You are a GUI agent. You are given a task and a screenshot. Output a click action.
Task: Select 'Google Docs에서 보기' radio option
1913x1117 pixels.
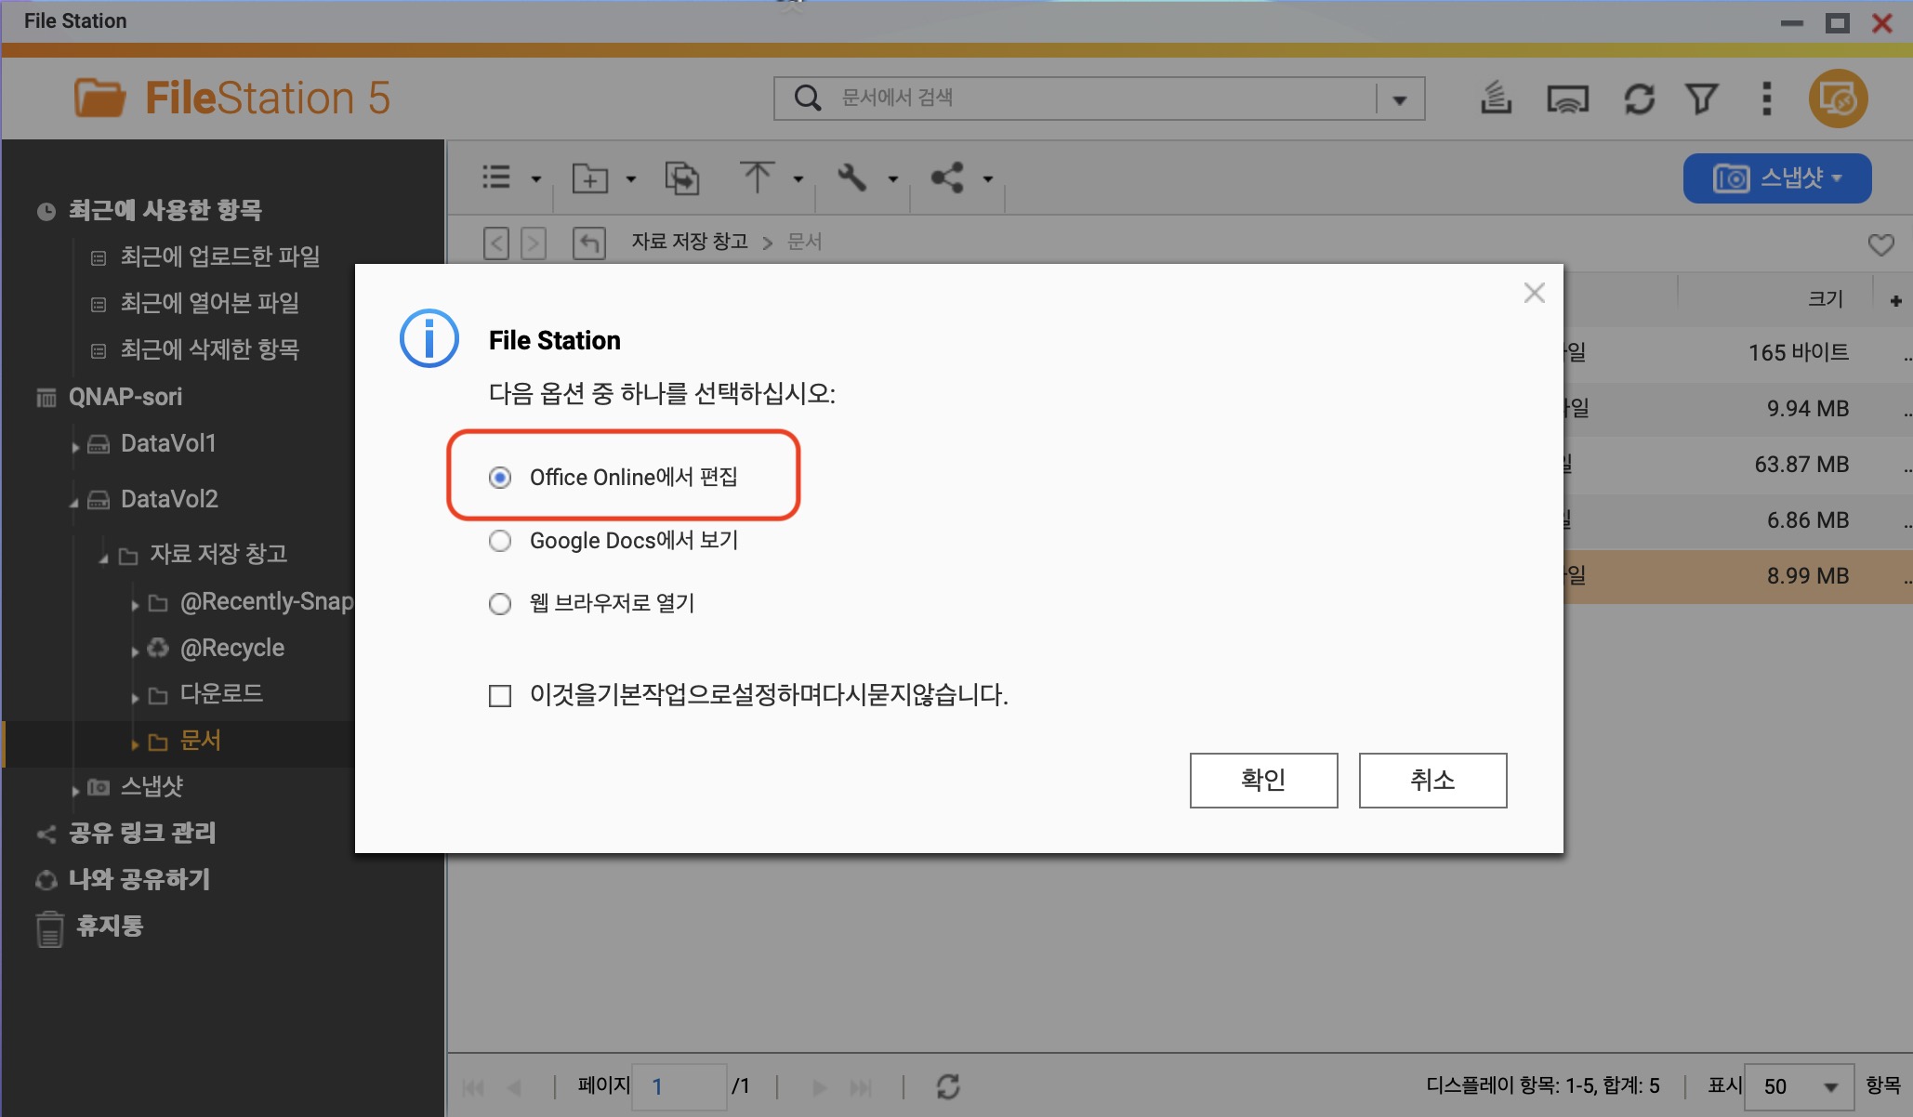point(500,541)
